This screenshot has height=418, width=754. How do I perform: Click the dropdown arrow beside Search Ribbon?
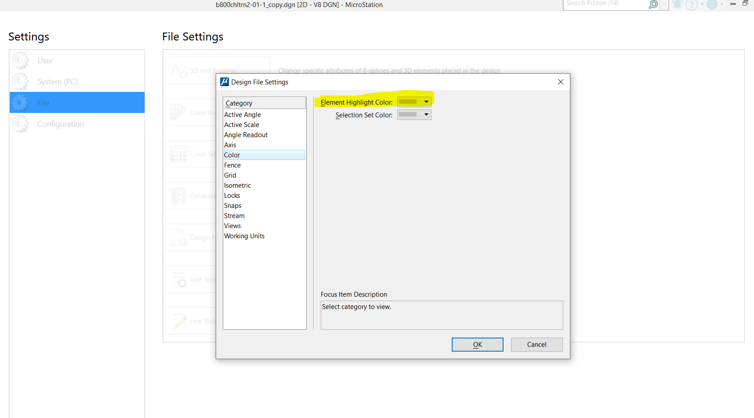[664, 5]
